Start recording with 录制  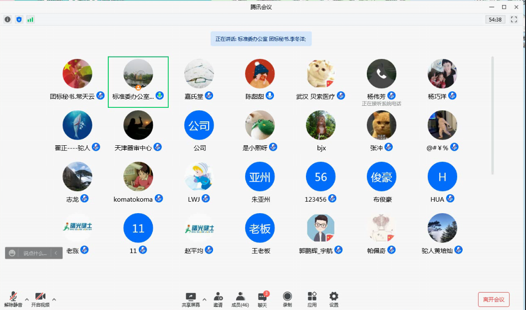click(x=287, y=299)
